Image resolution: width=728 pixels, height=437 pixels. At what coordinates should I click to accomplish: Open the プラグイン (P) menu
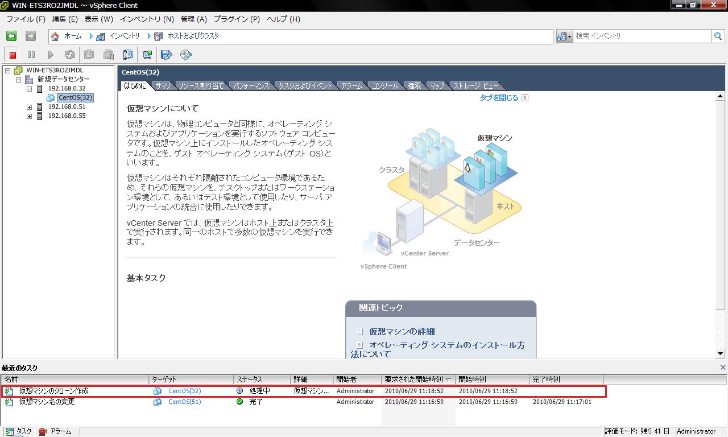pyautogui.click(x=237, y=19)
